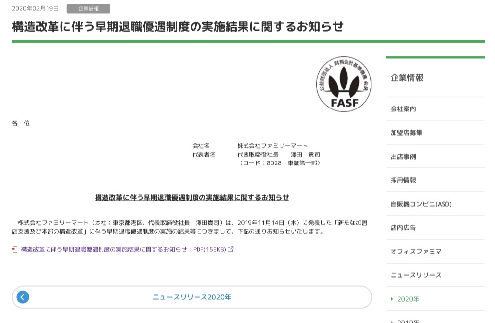Open 会社案内 in the sidebar
The width and height of the screenshot is (495, 323).
pos(435,108)
